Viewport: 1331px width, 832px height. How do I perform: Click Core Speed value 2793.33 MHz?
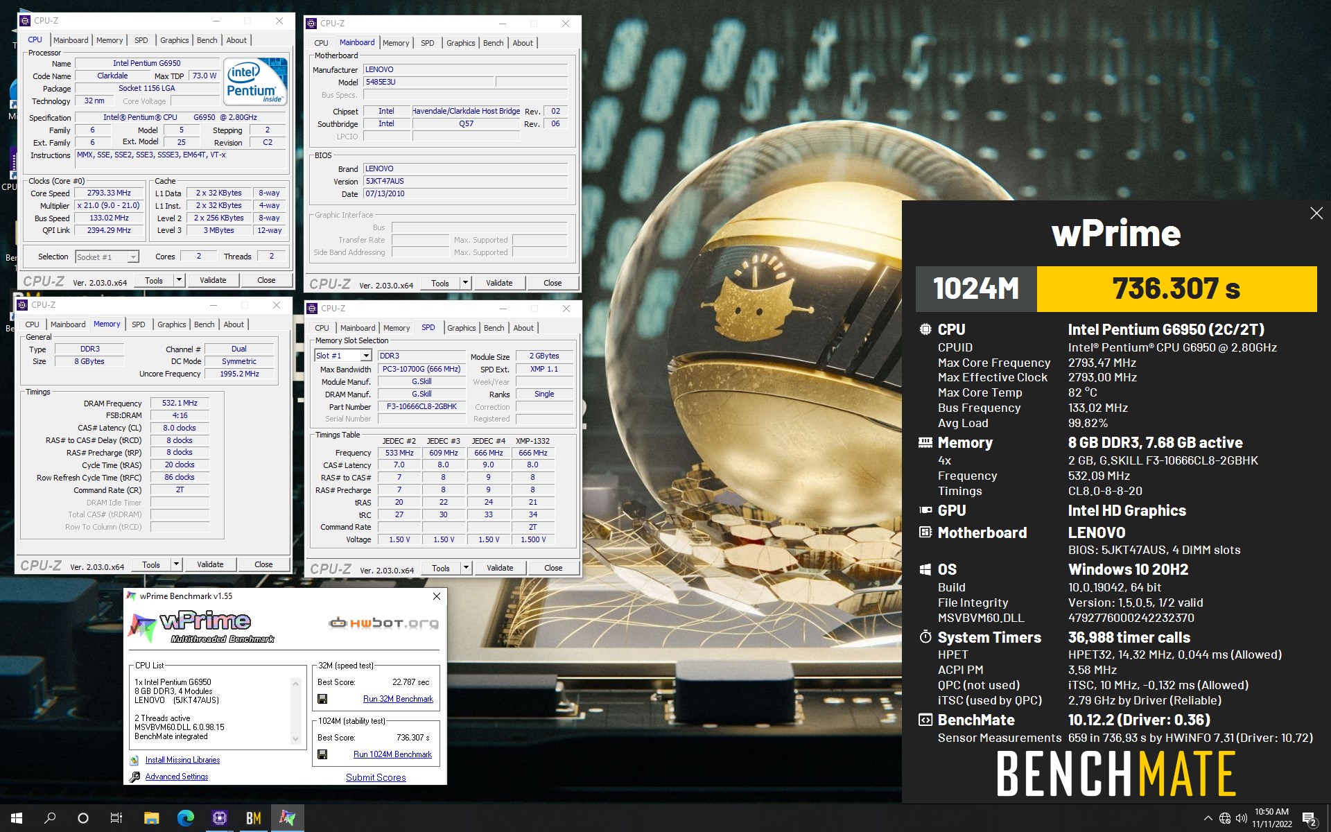tap(109, 193)
